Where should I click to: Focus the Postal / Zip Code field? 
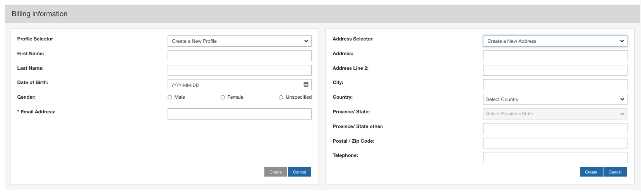(x=555, y=143)
